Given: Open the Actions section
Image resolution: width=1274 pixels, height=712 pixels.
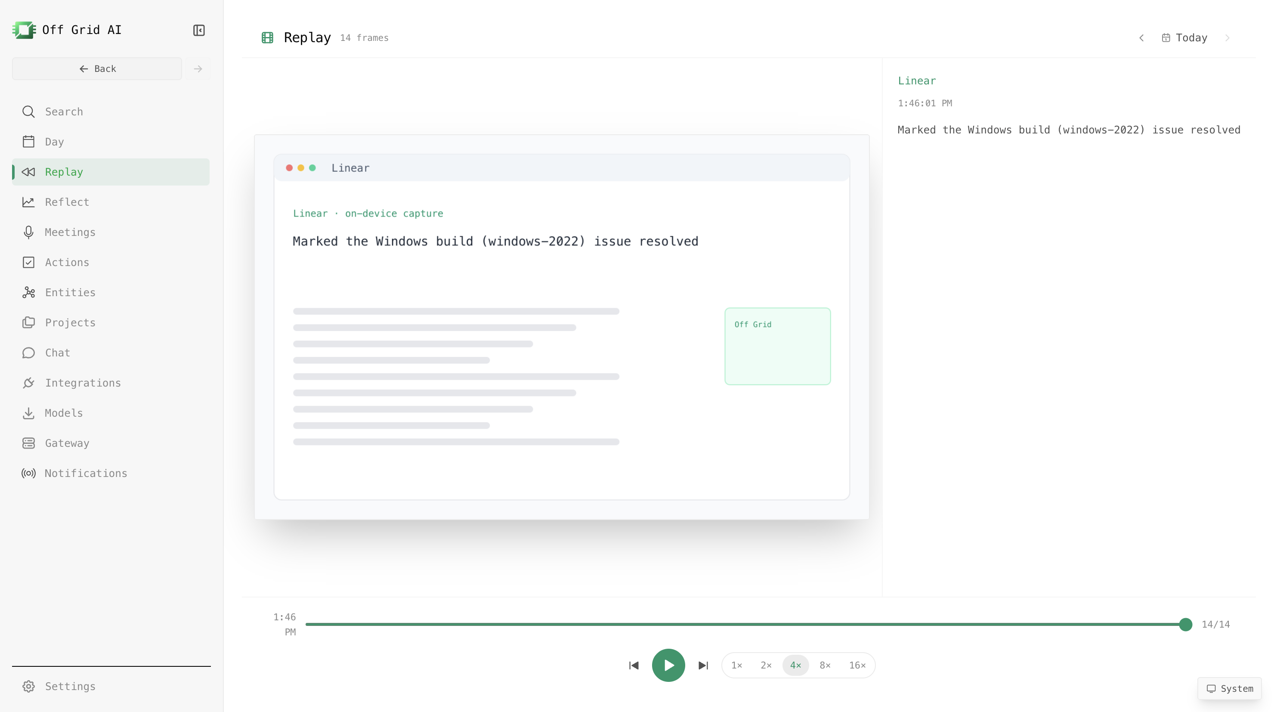Looking at the screenshot, I should click(111, 263).
